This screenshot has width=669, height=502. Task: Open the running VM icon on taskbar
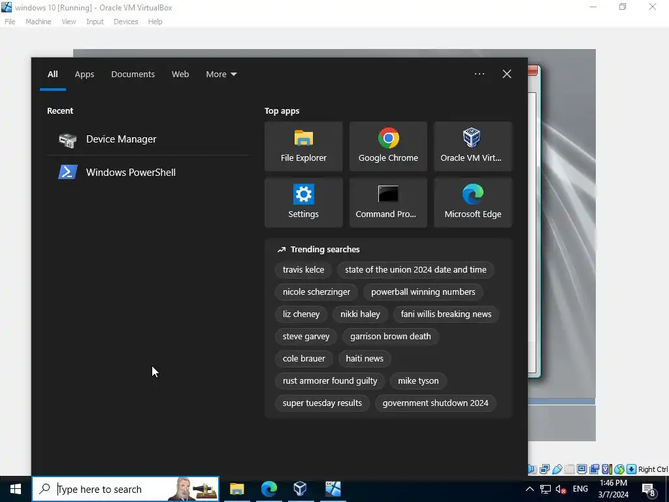333,489
